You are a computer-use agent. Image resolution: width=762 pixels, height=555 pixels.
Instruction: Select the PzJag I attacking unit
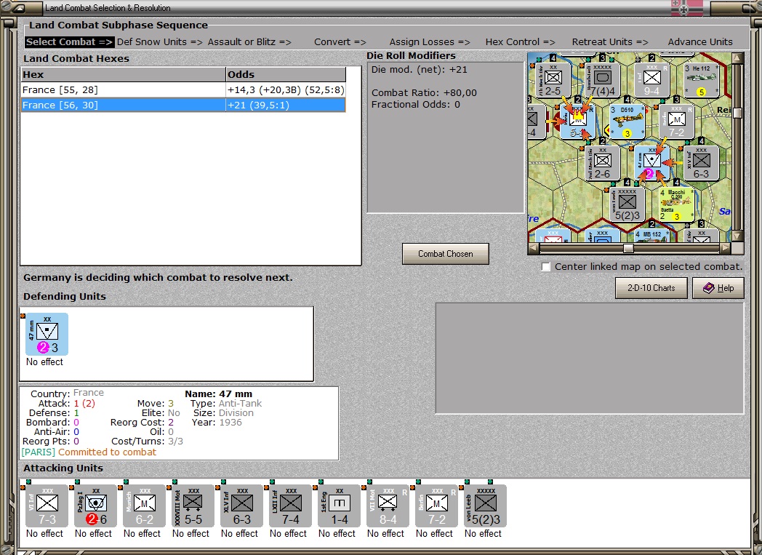pos(96,506)
